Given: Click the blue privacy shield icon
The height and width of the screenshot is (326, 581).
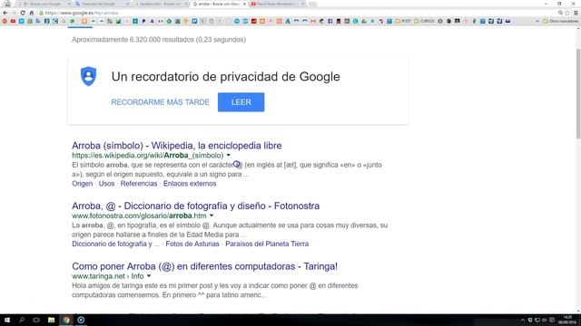Looking at the screenshot, I should click(x=89, y=76).
